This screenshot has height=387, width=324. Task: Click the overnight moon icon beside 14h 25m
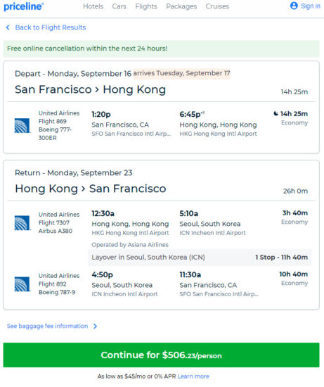[276, 113]
